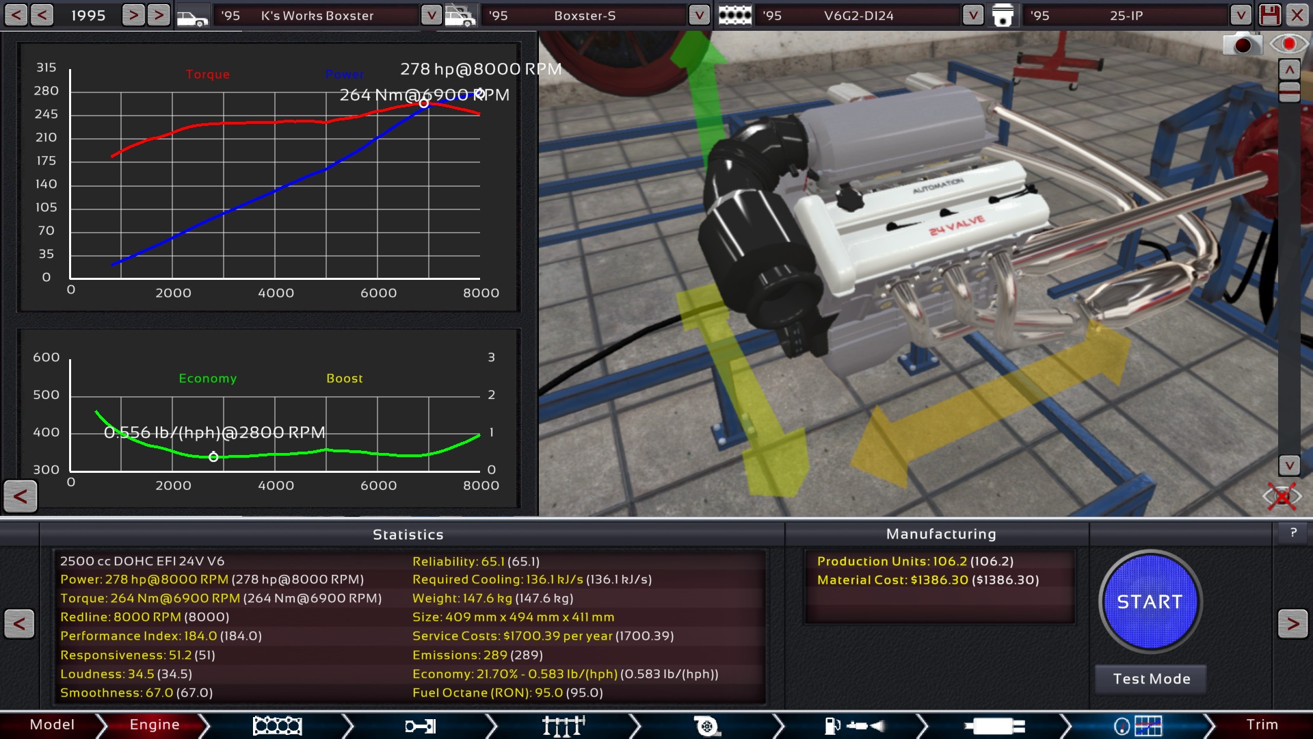This screenshot has height=739, width=1313.
Task: Jump forward years with the outermost right arrow
Action: pos(159,15)
